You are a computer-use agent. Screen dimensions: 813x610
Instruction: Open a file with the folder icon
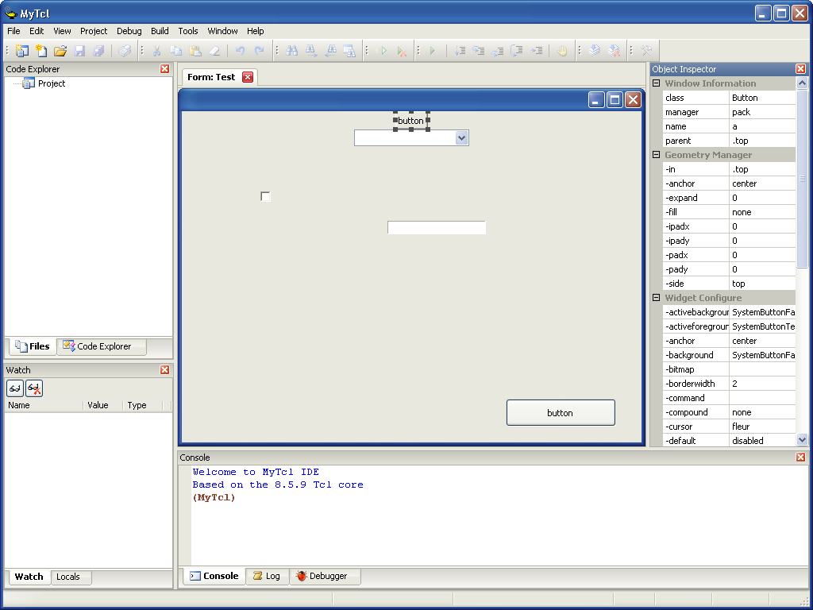tap(60, 51)
